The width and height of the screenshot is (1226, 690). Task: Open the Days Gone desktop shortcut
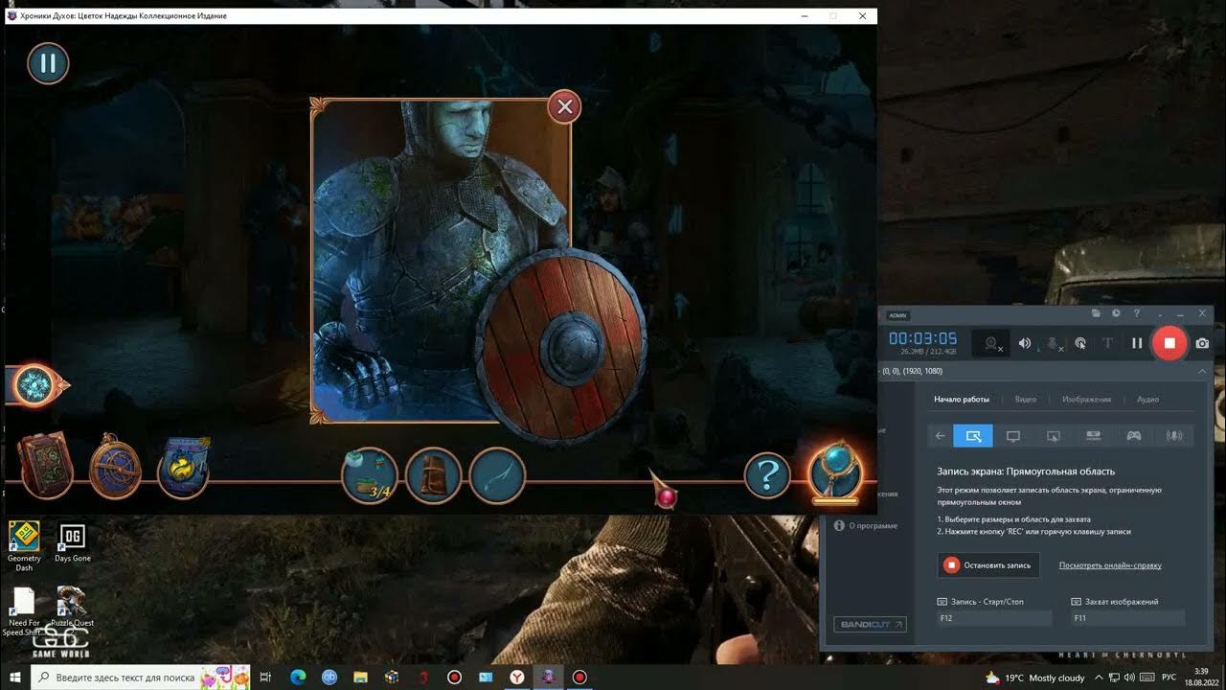point(72,543)
